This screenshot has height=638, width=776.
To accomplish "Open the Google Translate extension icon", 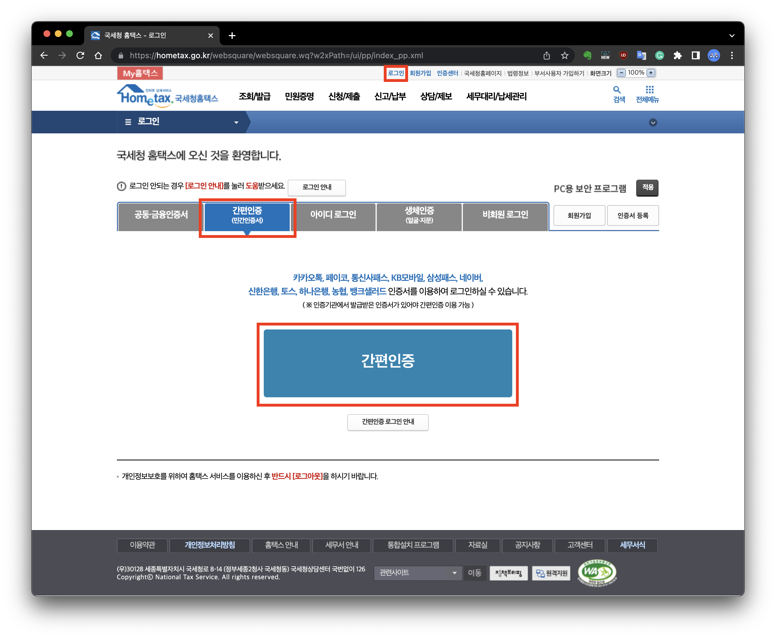I will click(641, 55).
